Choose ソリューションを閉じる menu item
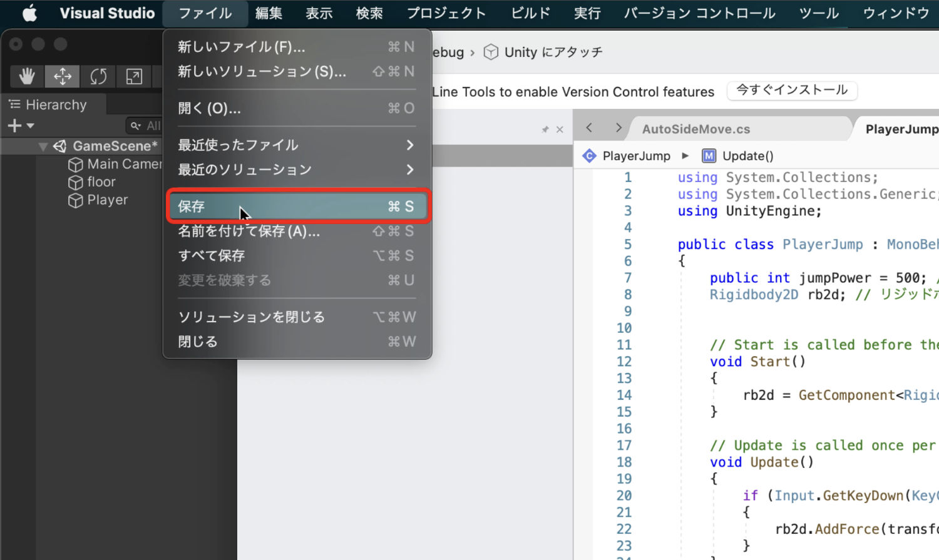 tap(297, 317)
